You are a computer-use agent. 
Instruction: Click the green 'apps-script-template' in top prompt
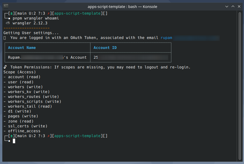tap(77, 13)
